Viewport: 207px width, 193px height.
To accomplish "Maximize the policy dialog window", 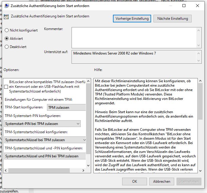I will click(184, 6).
